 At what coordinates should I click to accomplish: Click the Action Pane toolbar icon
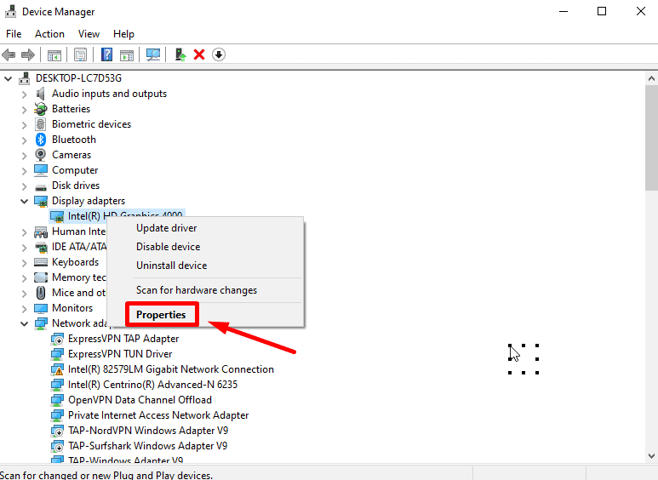[x=127, y=55]
